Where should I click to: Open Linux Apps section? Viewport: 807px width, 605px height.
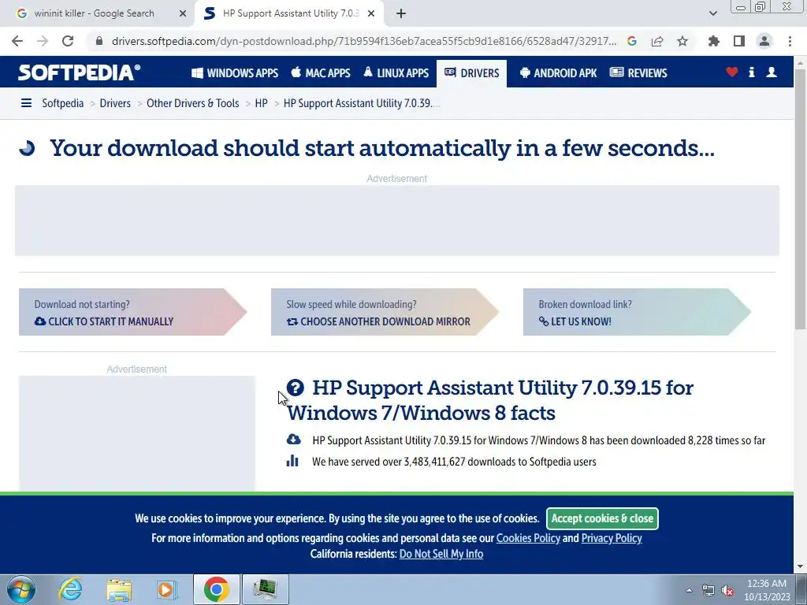tap(396, 73)
